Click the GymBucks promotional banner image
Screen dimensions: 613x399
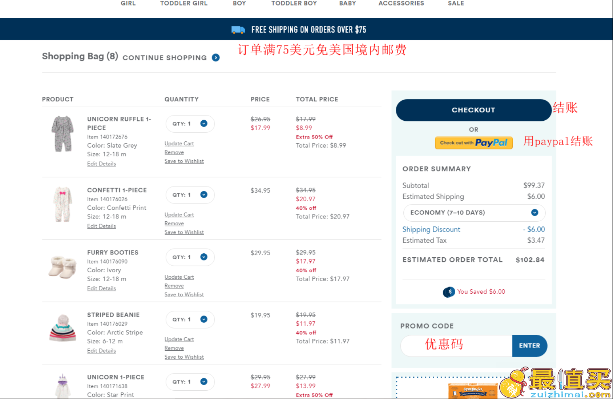tap(473, 391)
